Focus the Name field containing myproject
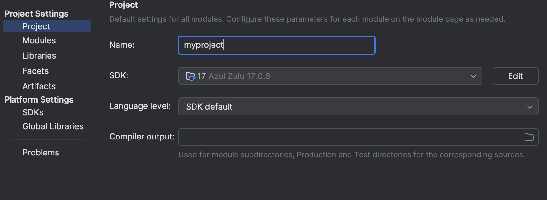Viewport: 547px width, 200px height. 276,45
